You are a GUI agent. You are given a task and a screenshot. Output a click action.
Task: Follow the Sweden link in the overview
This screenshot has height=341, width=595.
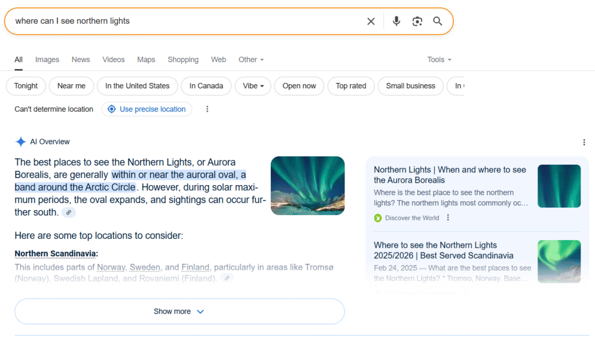point(145,267)
